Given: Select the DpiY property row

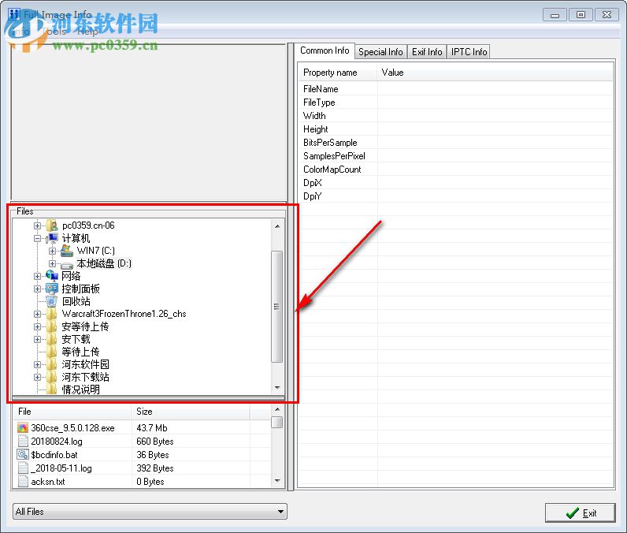Looking at the screenshot, I should tap(456, 196).
